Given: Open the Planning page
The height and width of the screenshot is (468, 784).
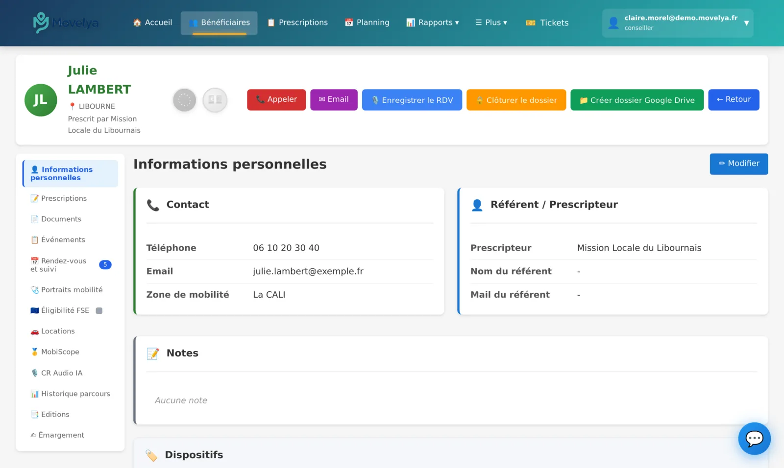Looking at the screenshot, I should point(367,23).
